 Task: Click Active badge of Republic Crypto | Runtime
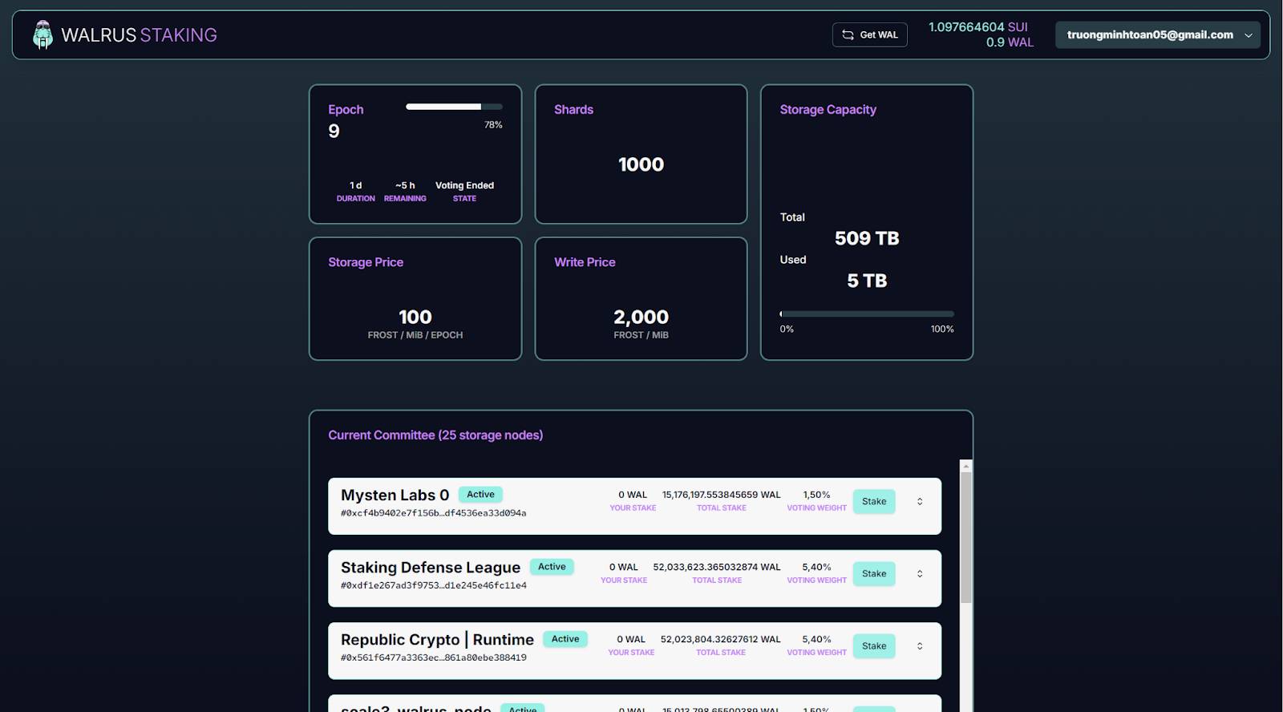point(565,639)
